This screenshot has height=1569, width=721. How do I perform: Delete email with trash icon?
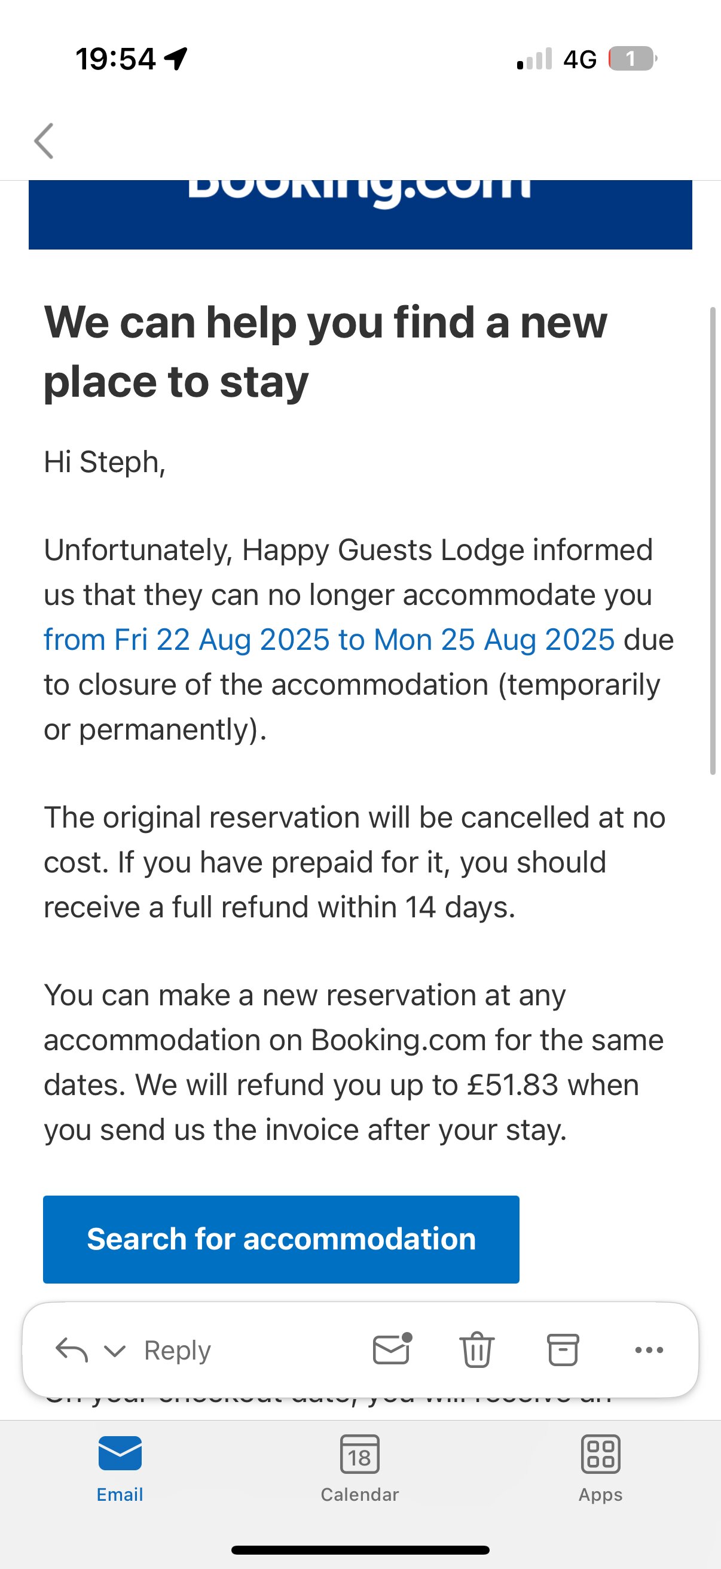pyautogui.click(x=477, y=1350)
